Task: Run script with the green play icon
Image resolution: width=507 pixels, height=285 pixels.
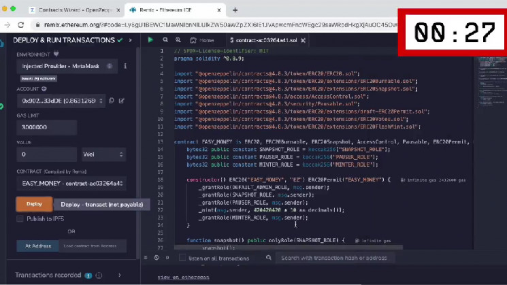Action: click(150, 39)
